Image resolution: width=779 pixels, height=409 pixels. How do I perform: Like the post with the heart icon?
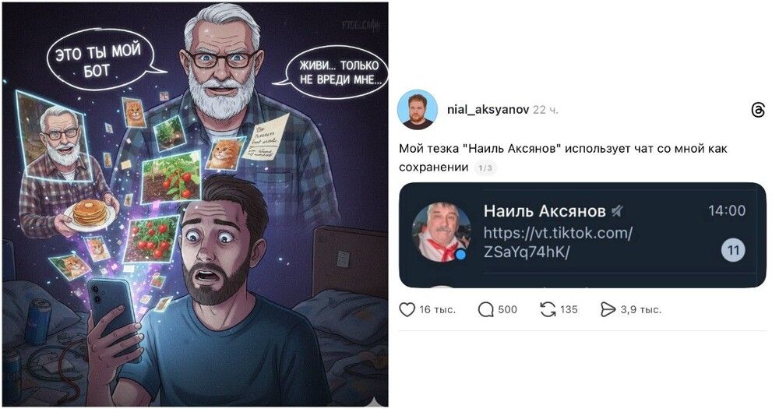(x=407, y=309)
